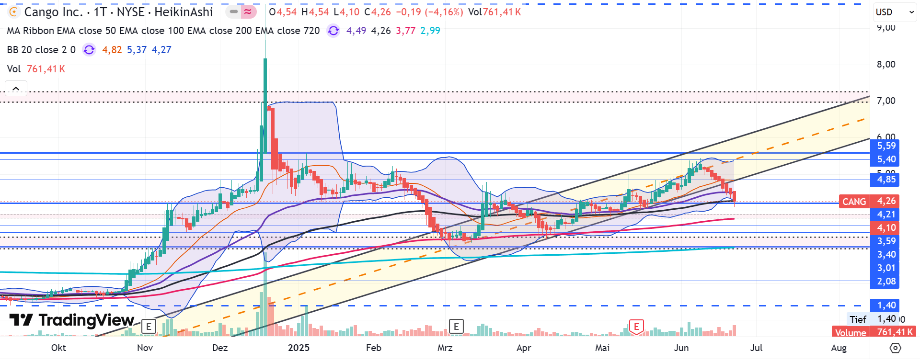
Task: Click the red Volume axis label
Action: tap(850, 332)
